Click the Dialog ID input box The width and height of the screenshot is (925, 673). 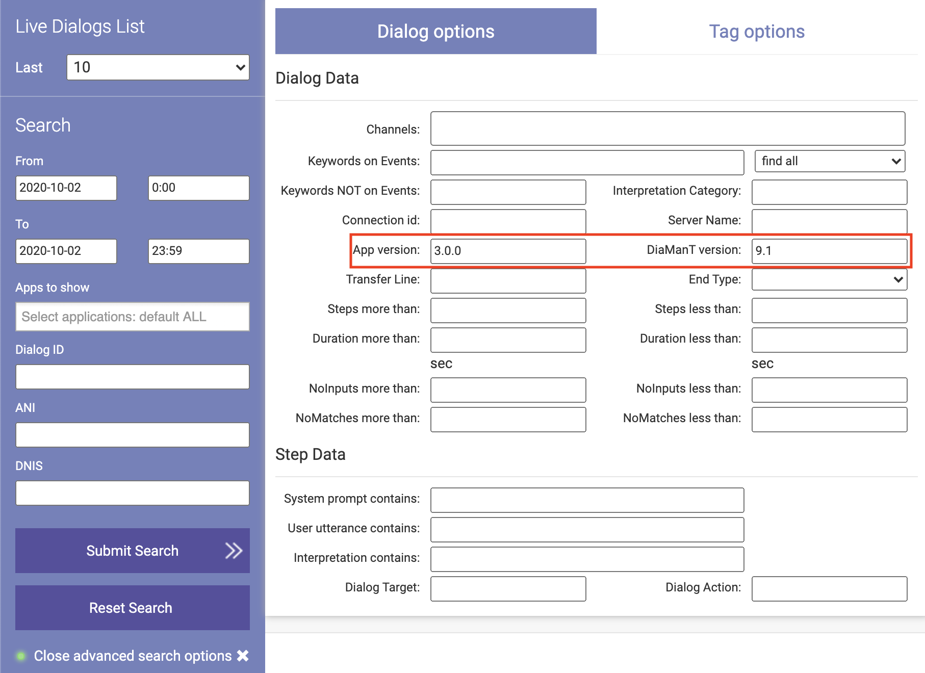pyautogui.click(x=132, y=377)
